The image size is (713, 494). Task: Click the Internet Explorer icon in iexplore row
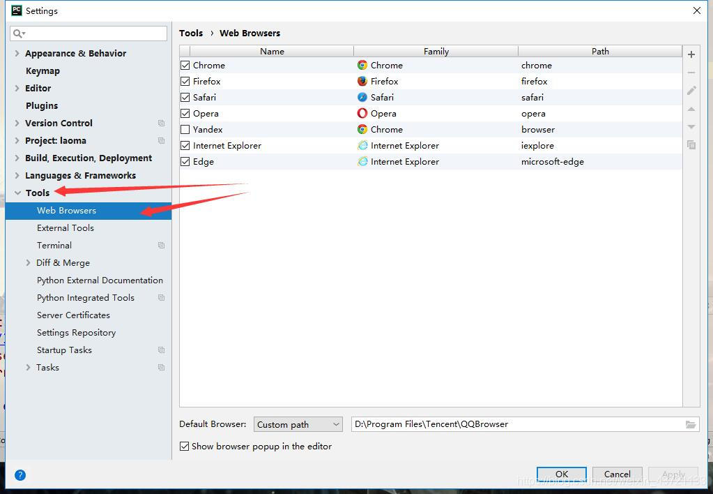[x=362, y=145]
